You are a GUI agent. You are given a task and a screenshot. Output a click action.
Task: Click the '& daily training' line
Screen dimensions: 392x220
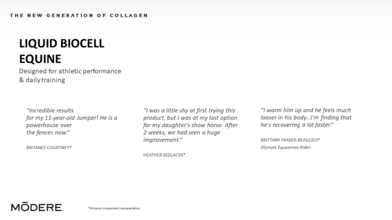42,80
